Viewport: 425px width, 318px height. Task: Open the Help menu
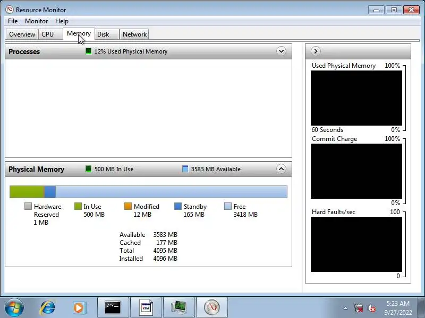(x=62, y=21)
